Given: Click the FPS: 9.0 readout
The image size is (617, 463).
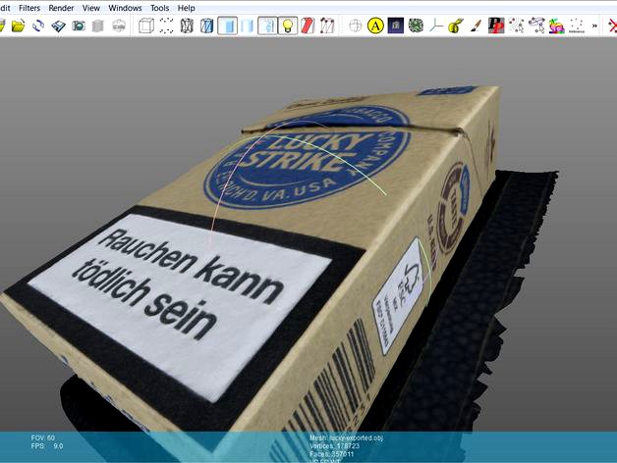Looking at the screenshot, I should click(x=47, y=446).
